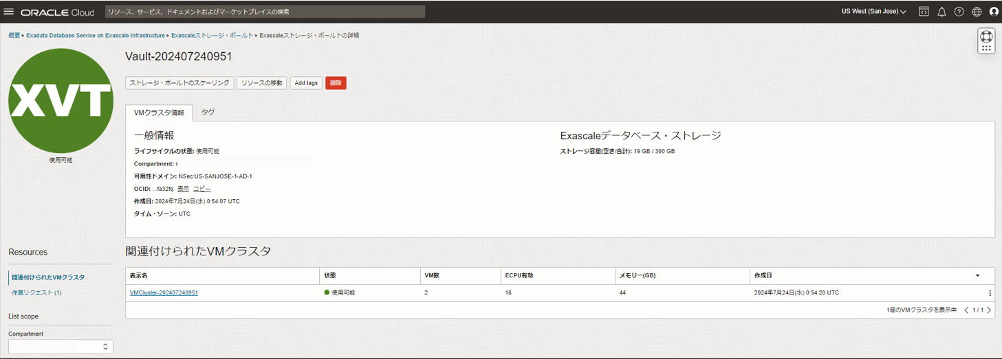The width and height of the screenshot is (1002, 359).
Task: Open the user profile icon
Action: point(994,12)
